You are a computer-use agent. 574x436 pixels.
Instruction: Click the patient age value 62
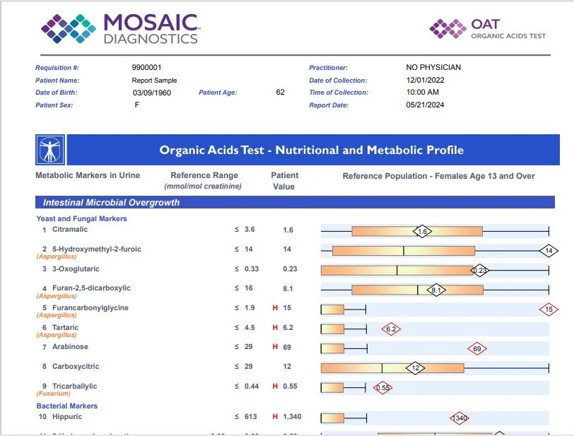[281, 93]
